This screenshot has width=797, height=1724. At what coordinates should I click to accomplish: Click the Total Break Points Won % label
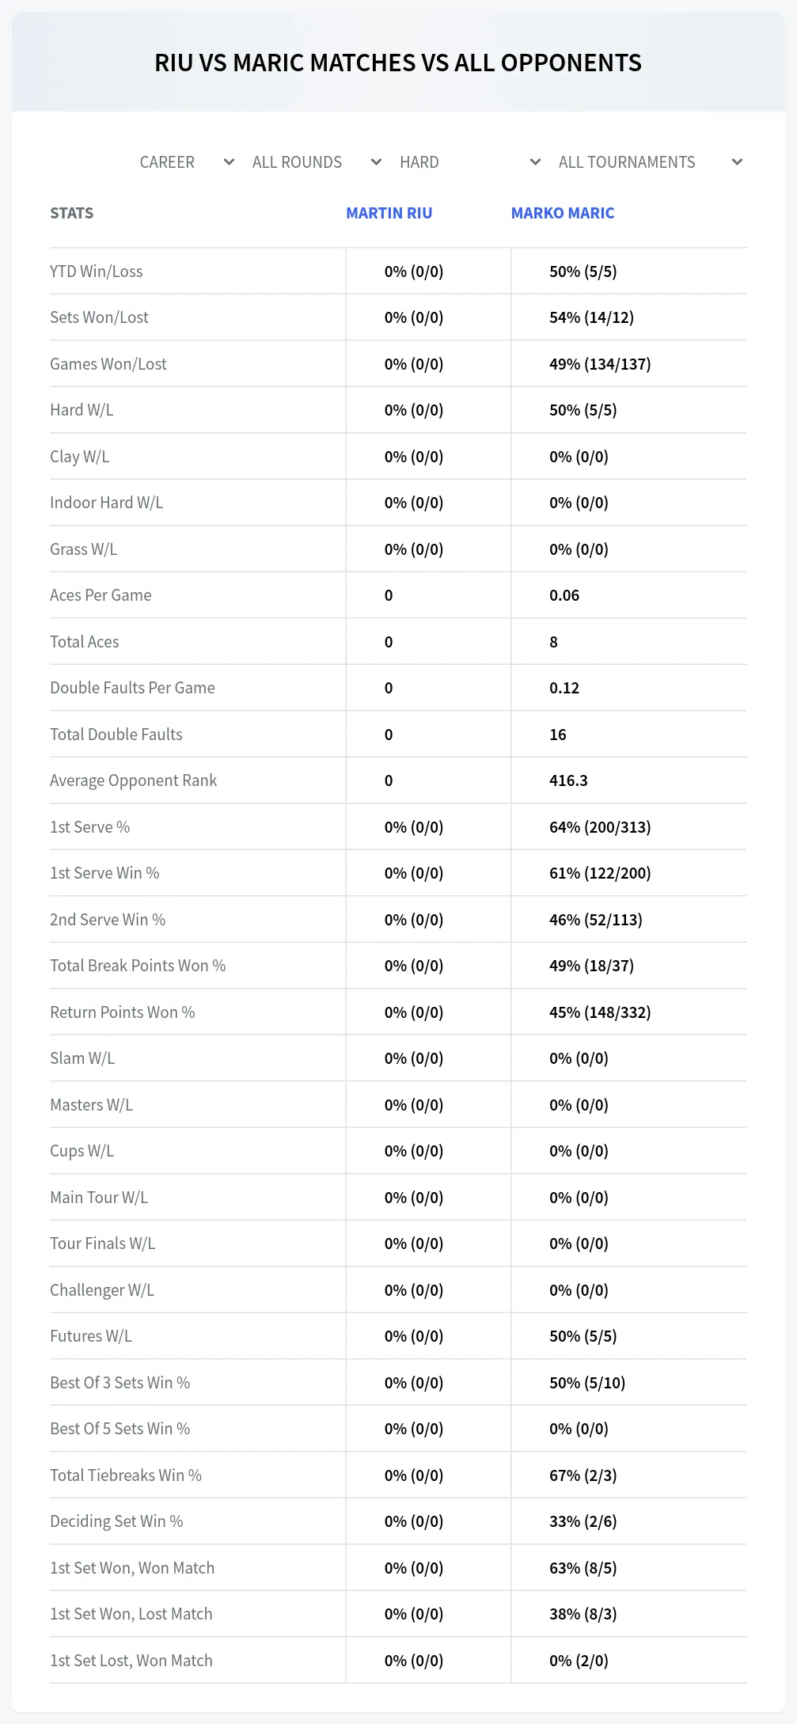point(138,966)
